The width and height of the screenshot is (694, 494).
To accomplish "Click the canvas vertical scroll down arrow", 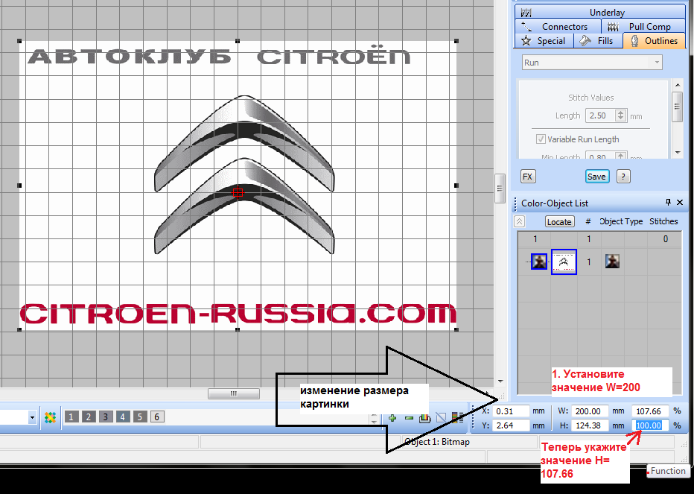I will click(500, 381).
